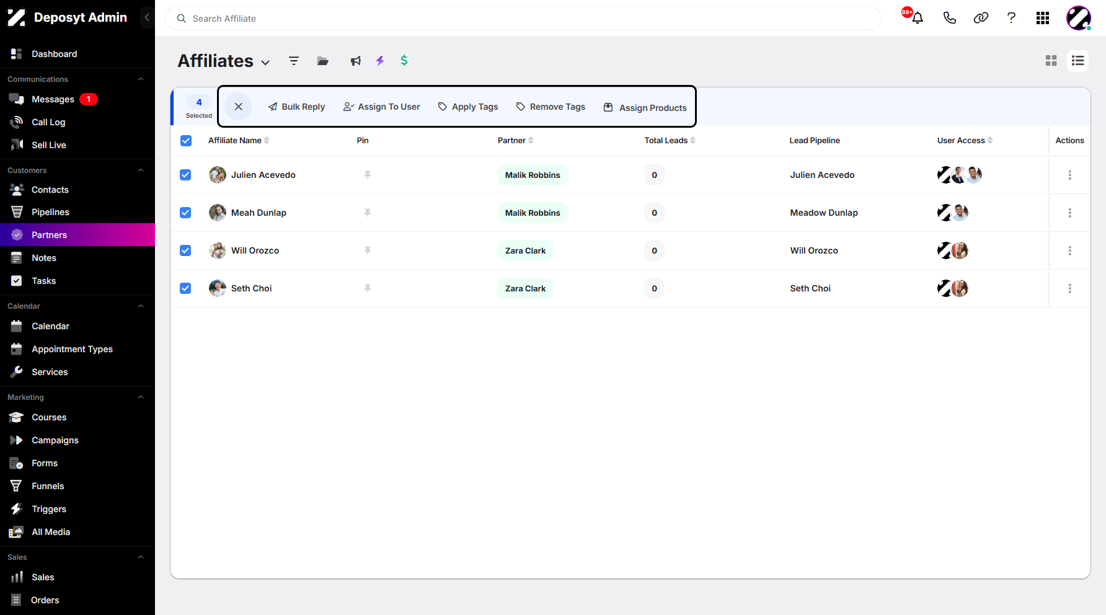Collapse the Customers section

point(141,170)
